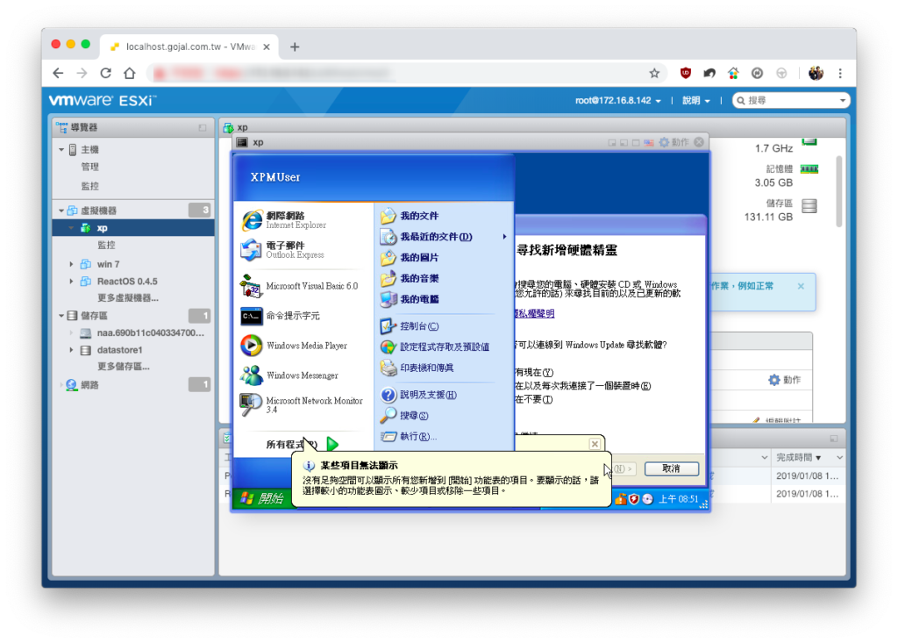Open the root@172.16.8.142 user dropdown
This screenshot has height=643, width=898.
(618, 100)
